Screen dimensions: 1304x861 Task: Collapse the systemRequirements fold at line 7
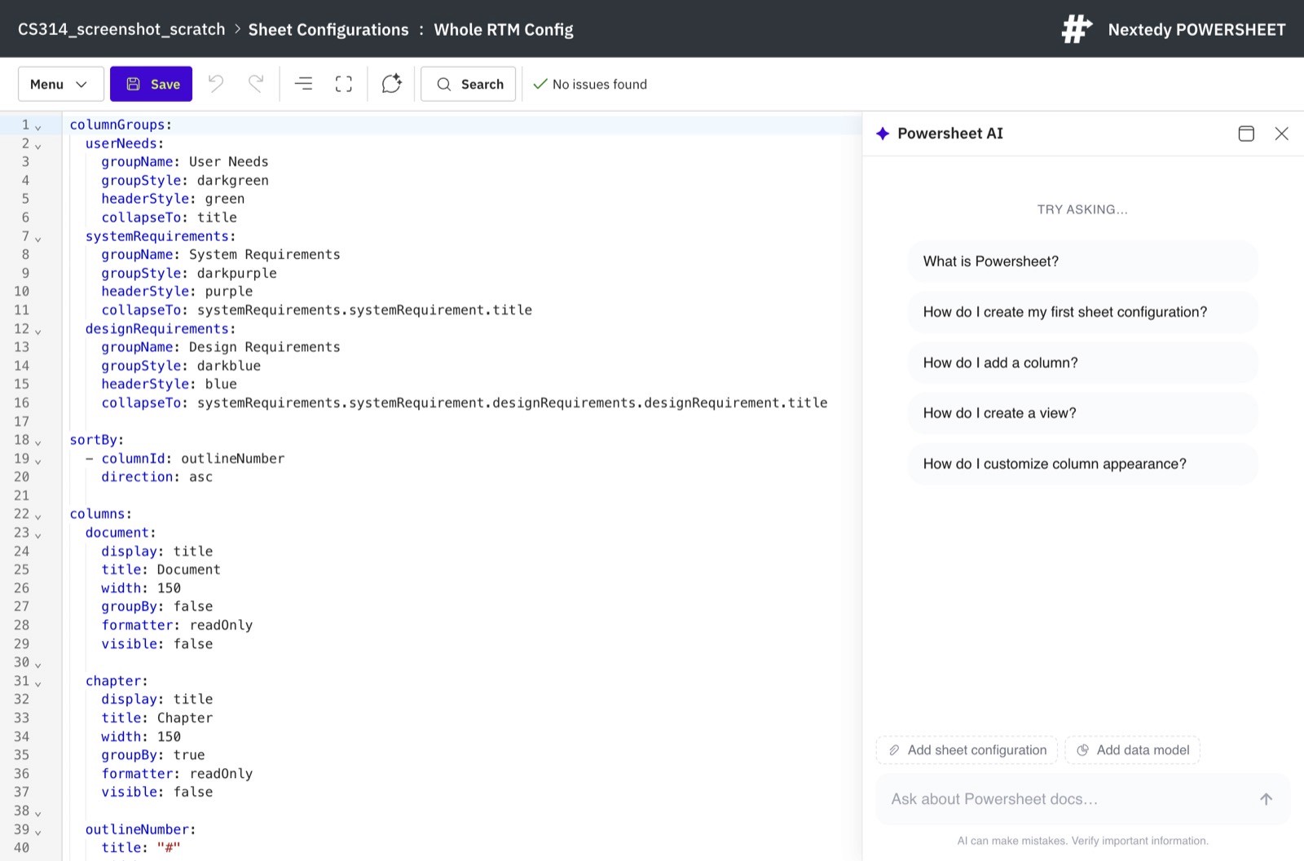tap(38, 238)
